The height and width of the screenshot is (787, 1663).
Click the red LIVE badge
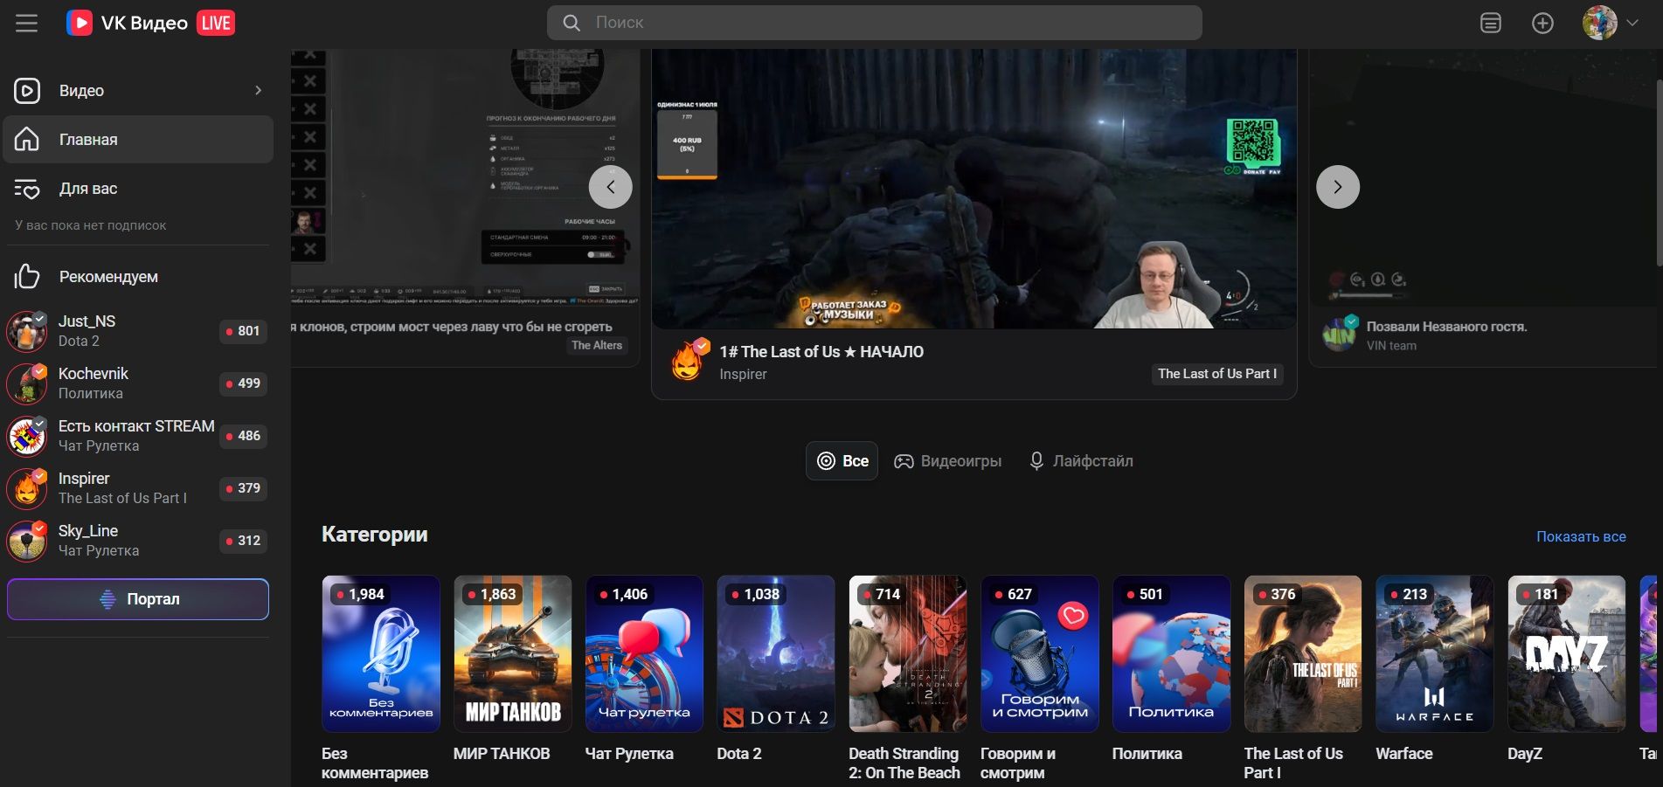[216, 23]
